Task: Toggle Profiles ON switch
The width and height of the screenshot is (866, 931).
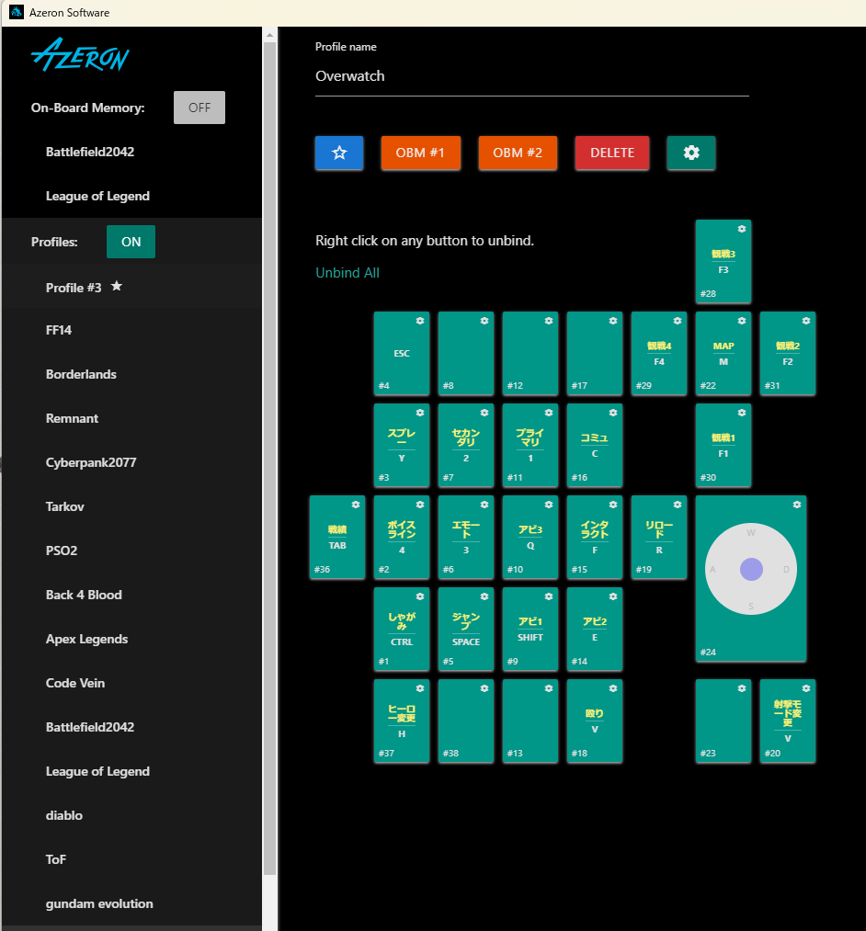Action: click(x=131, y=242)
